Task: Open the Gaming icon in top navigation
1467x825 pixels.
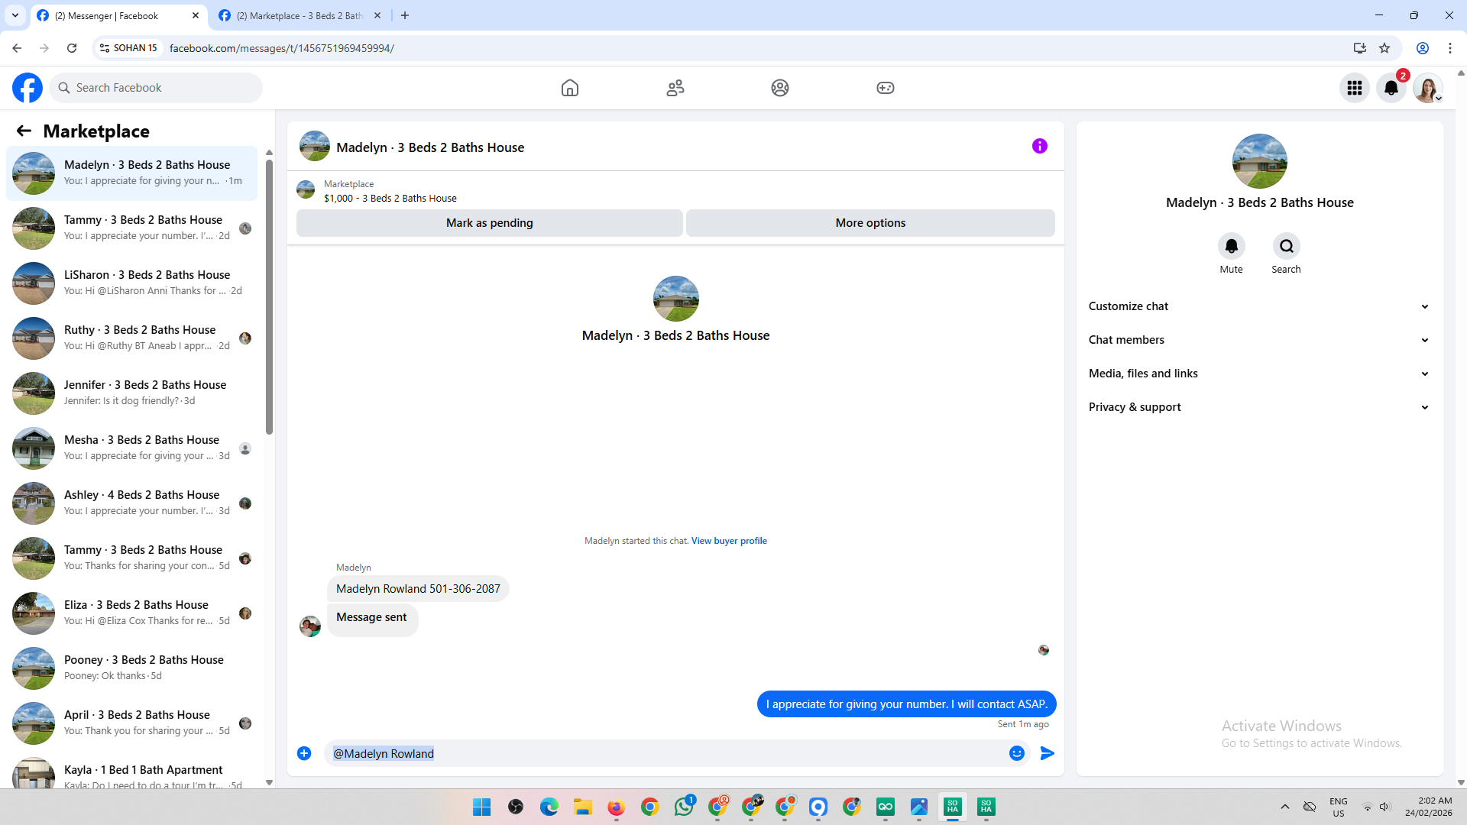Action: click(x=885, y=88)
